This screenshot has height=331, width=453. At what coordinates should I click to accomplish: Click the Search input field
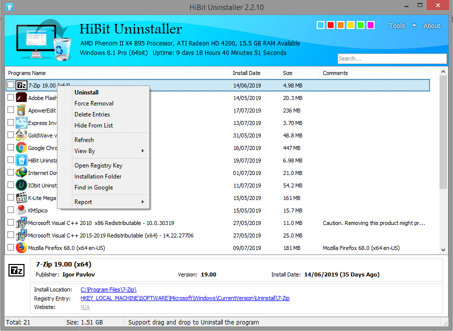(392, 58)
